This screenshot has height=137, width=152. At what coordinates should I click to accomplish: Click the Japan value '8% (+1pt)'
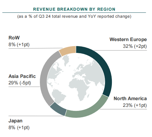[x=19, y=128]
